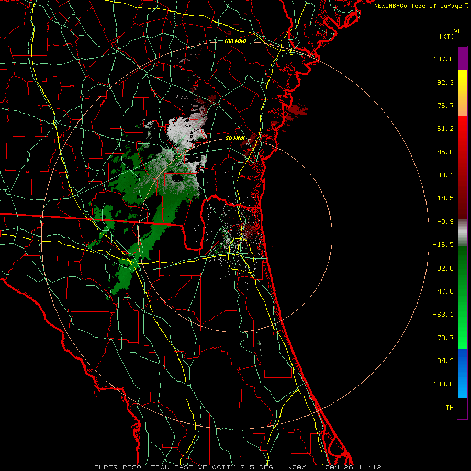Click the [KT] units label

click(x=447, y=36)
